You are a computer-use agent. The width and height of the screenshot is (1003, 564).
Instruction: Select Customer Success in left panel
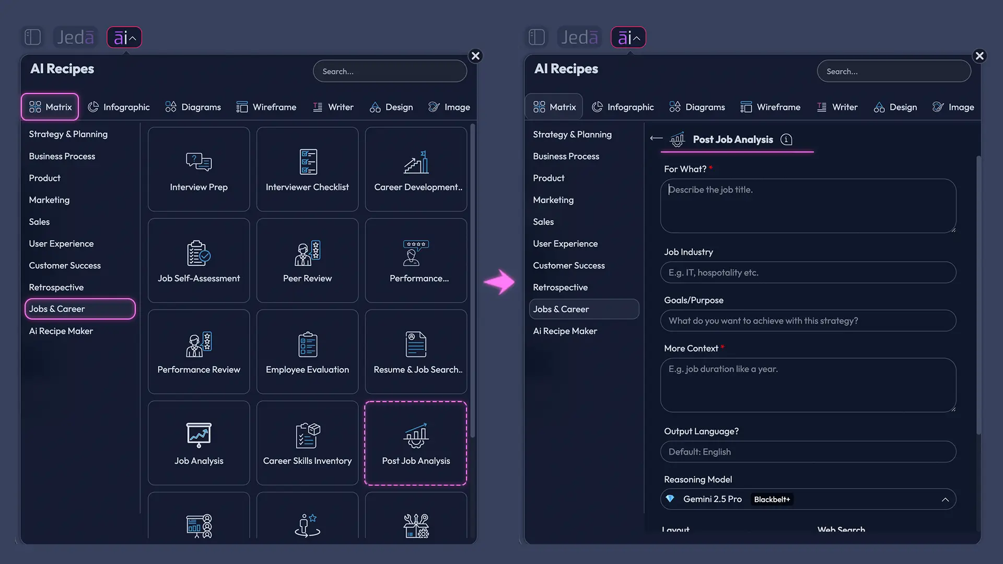pyautogui.click(x=65, y=266)
